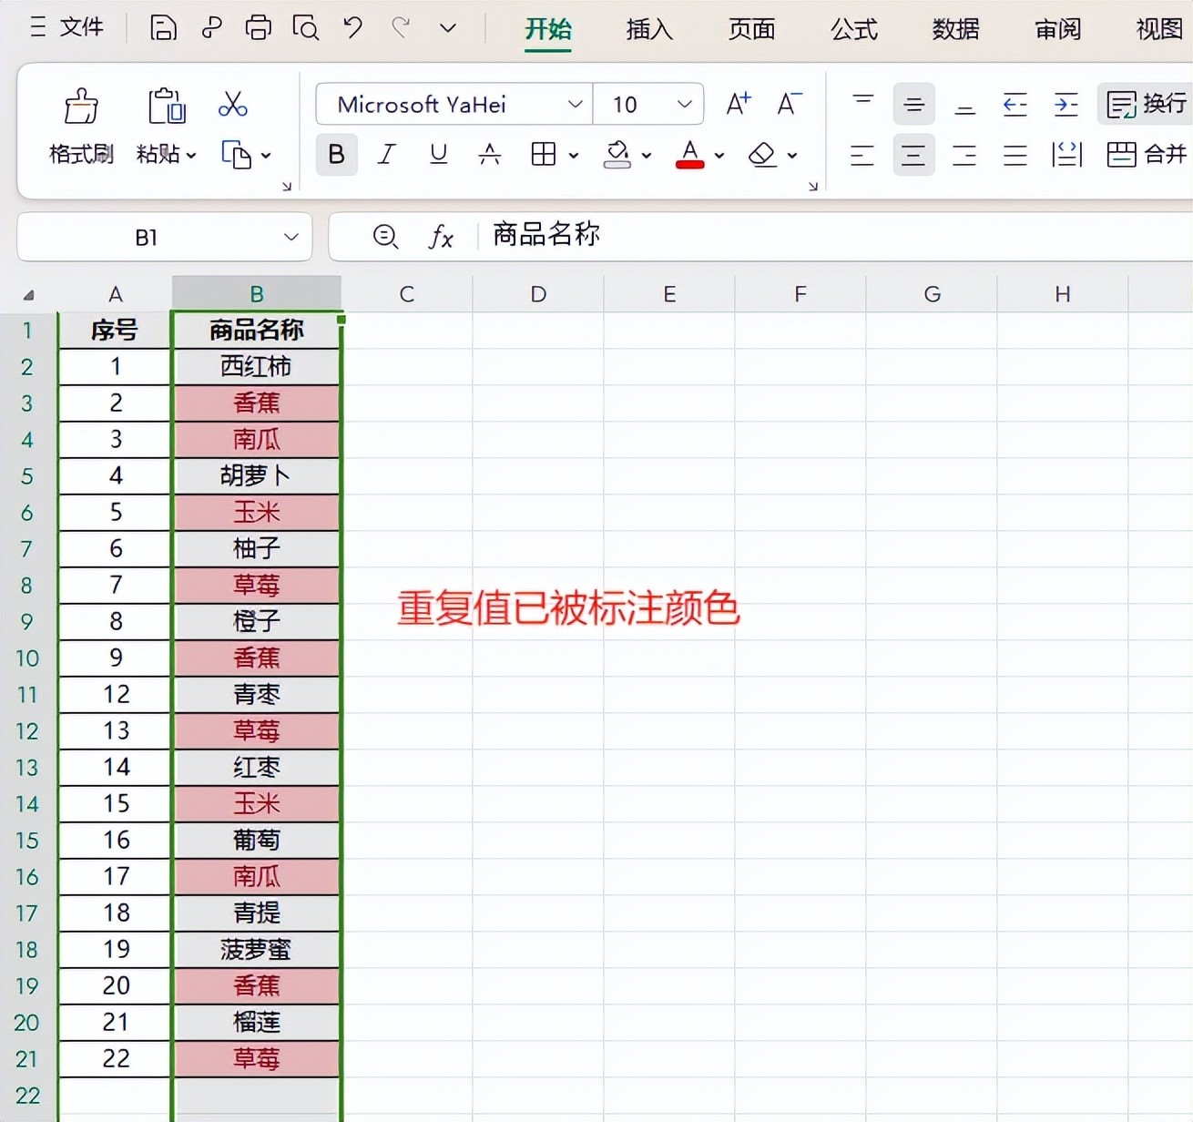
Task: Toggle Bold formatting button
Action: [336, 155]
